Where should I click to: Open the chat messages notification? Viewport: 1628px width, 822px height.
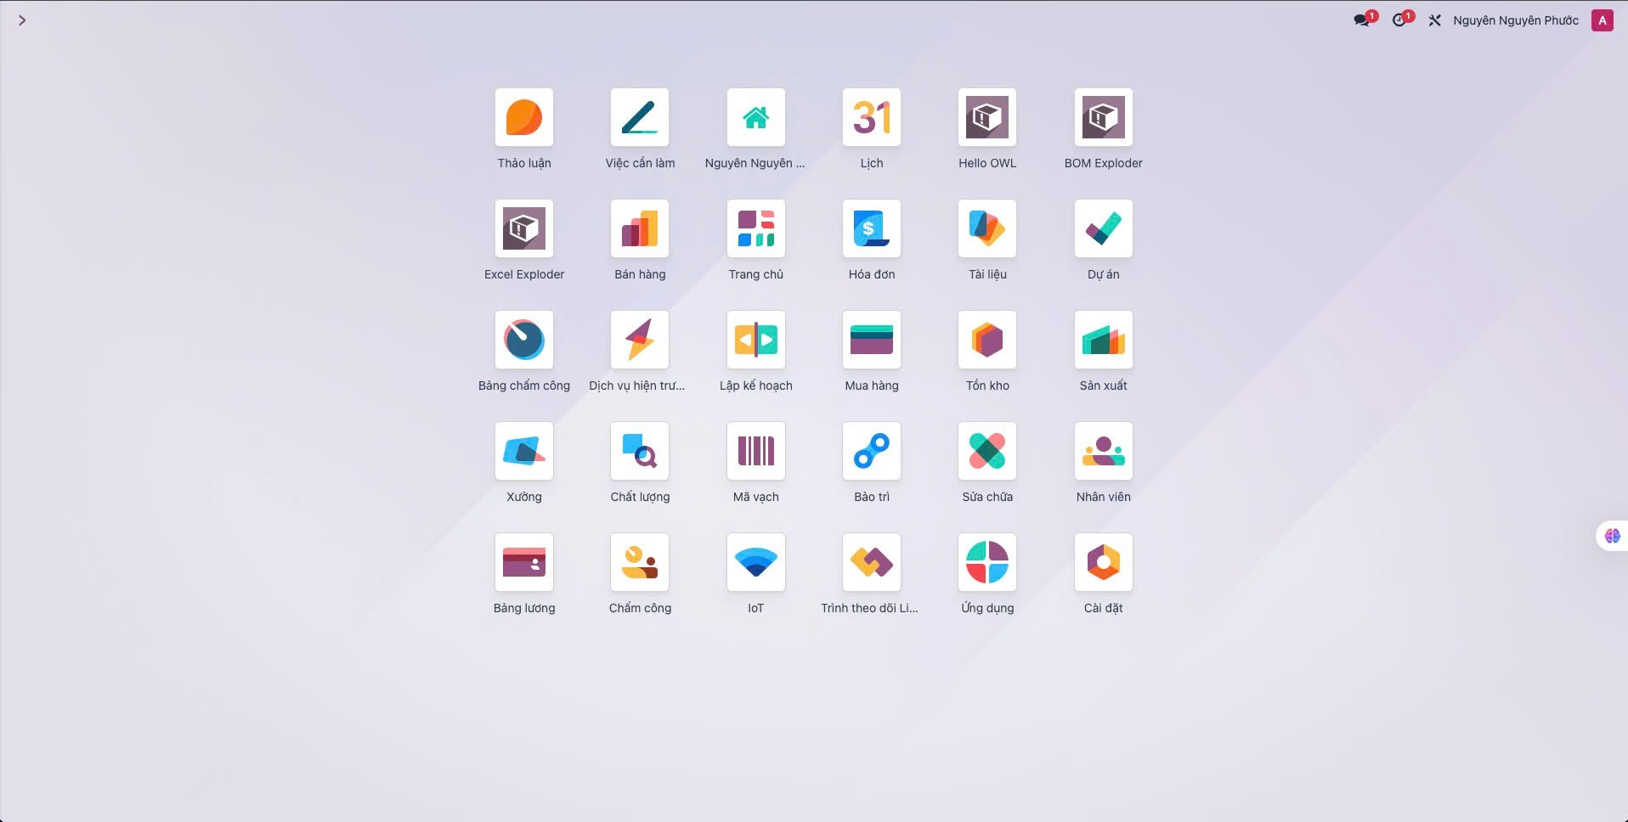(x=1362, y=20)
